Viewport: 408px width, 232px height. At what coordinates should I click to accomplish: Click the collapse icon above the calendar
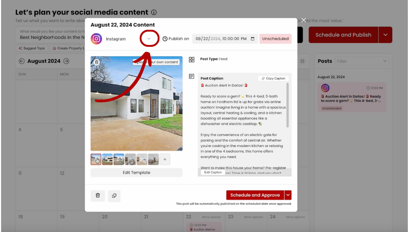[302, 61]
